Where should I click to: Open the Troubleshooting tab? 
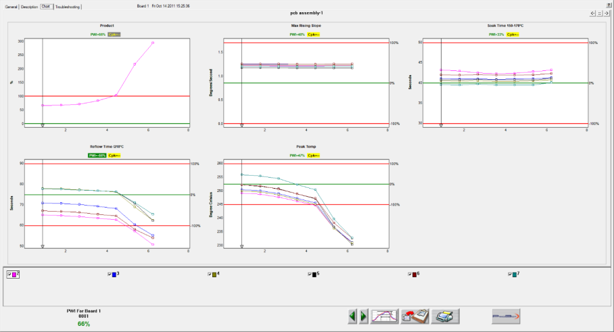[68, 6]
